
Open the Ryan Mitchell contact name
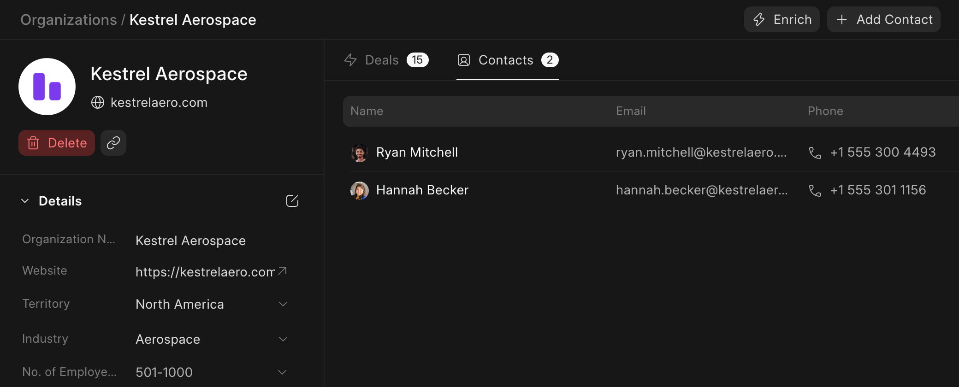(417, 152)
